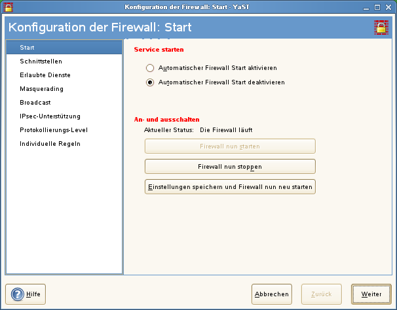Close the YaST firewall window
Image resolution: width=397 pixels, height=310 pixels.
[388, 8]
